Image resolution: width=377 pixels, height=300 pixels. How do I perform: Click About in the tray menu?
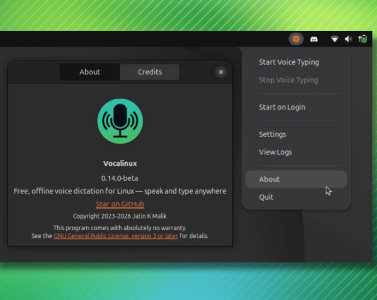point(296,179)
